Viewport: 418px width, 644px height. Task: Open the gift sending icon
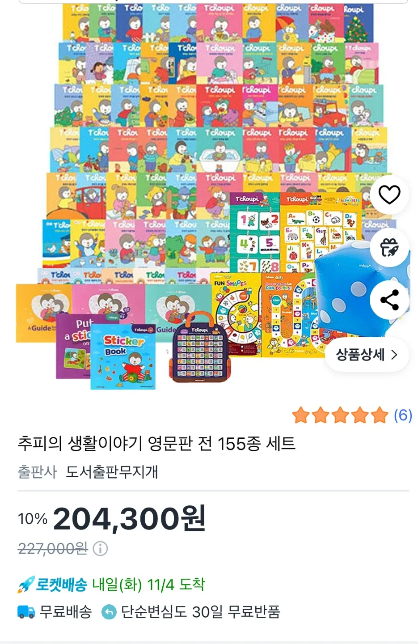(389, 247)
